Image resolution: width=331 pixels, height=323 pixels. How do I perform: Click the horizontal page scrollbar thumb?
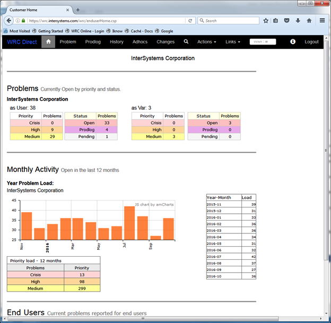click(143, 319)
